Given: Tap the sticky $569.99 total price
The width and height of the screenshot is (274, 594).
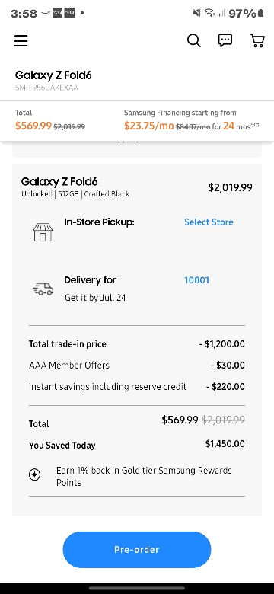Looking at the screenshot, I should (33, 126).
